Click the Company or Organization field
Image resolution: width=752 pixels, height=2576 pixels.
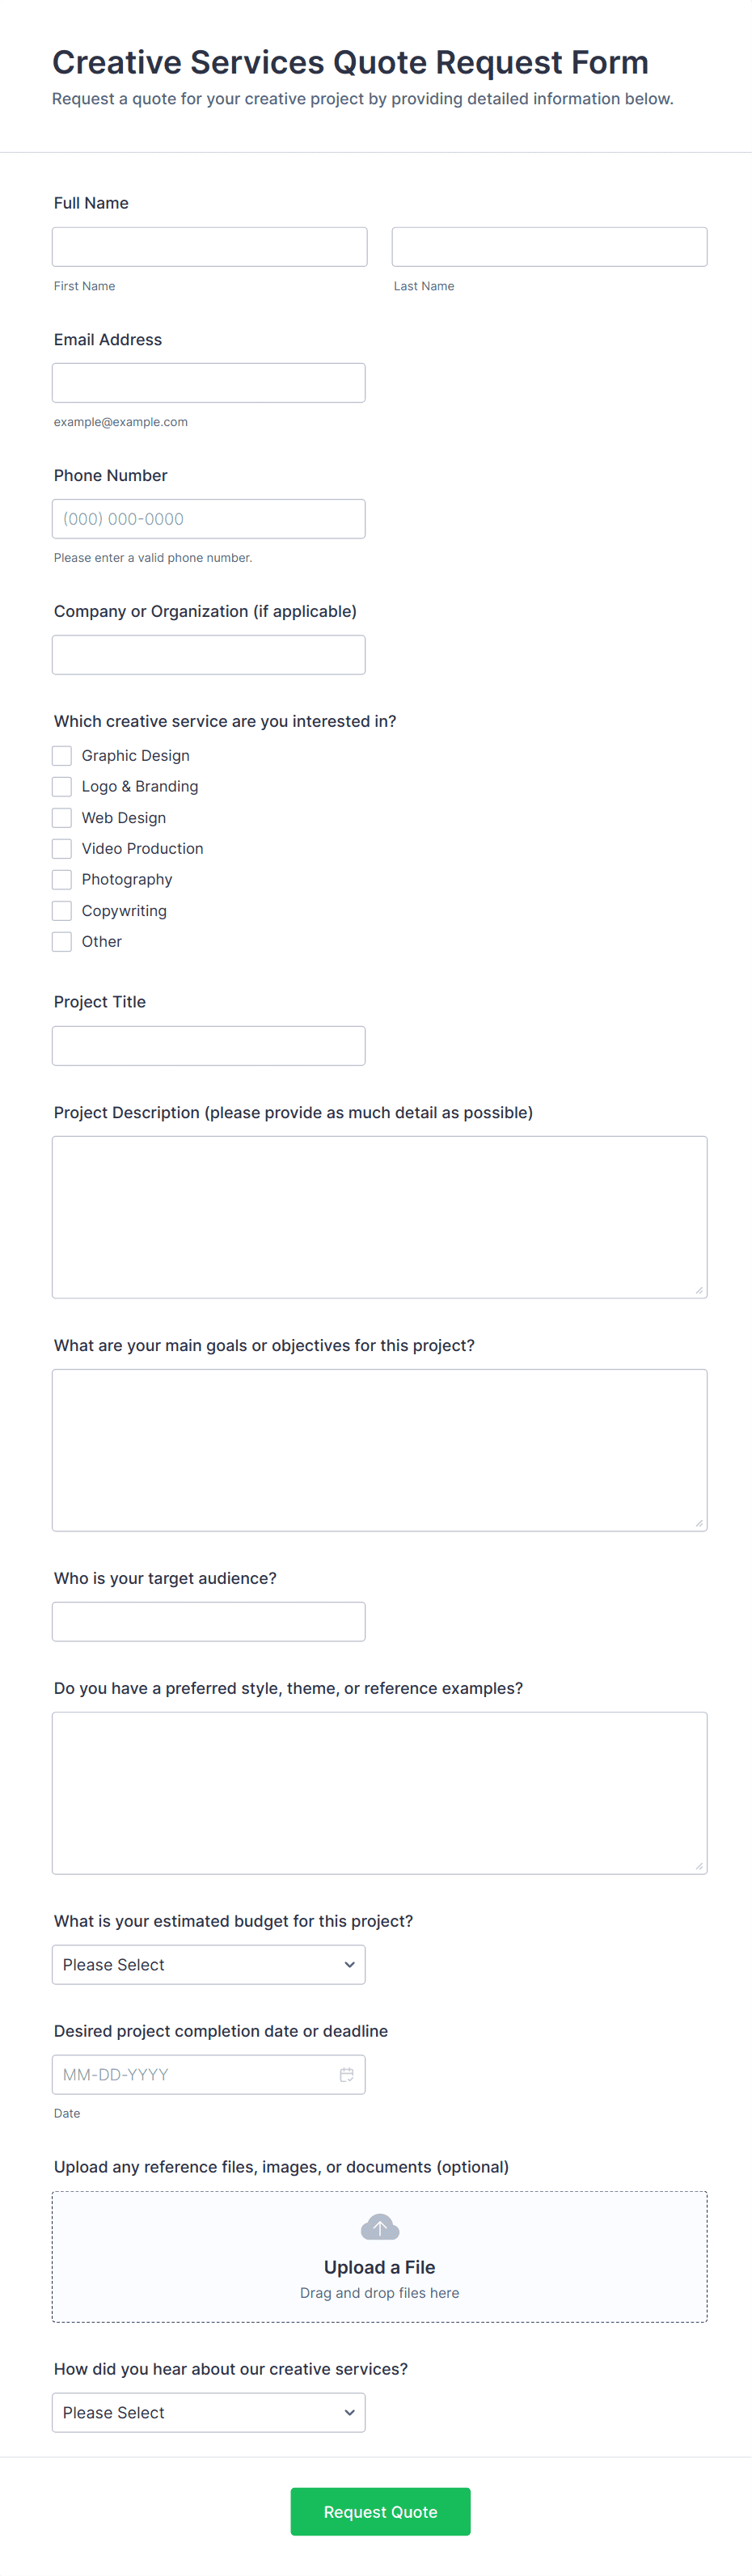208,655
